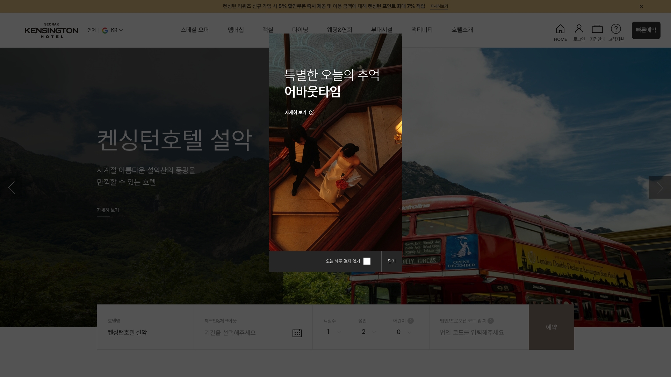Go to next slide arrow
This screenshot has width=671, height=377.
point(659,187)
